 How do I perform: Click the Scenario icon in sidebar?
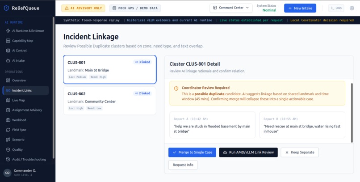(8, 140)
